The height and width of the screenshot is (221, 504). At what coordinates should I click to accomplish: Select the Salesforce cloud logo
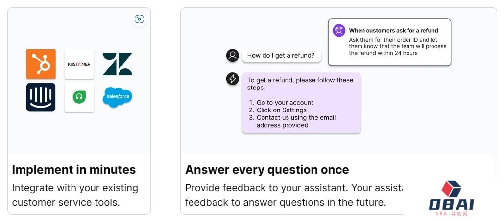118,97
